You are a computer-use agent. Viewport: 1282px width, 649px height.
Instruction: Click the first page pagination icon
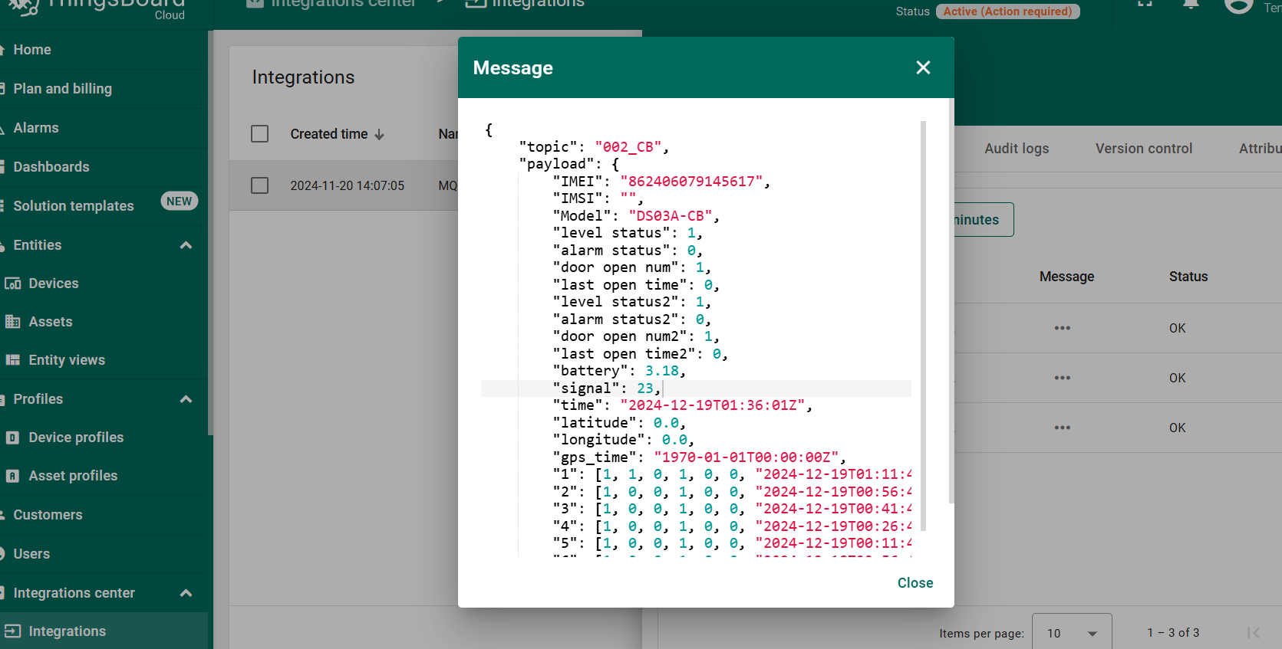click(x=1254, y=633)
